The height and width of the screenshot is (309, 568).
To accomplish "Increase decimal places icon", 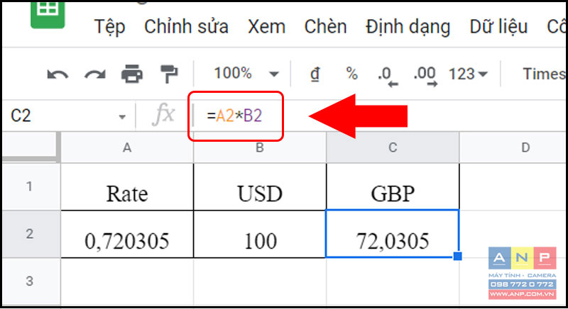I will point(425,77).
